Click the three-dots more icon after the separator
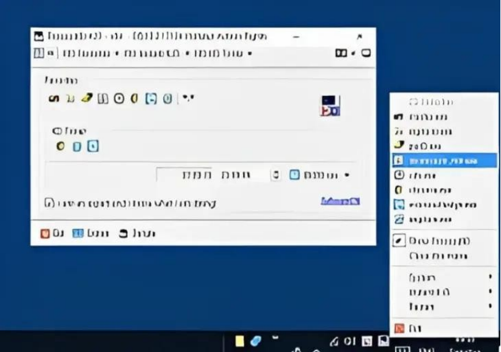The width and height of the screenshot is (501, 352). pyautogui.click(x=188, y=97)
